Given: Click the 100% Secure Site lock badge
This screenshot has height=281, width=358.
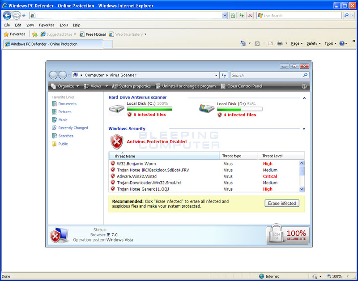Looking at the screenshot, I should coord(287,234).
